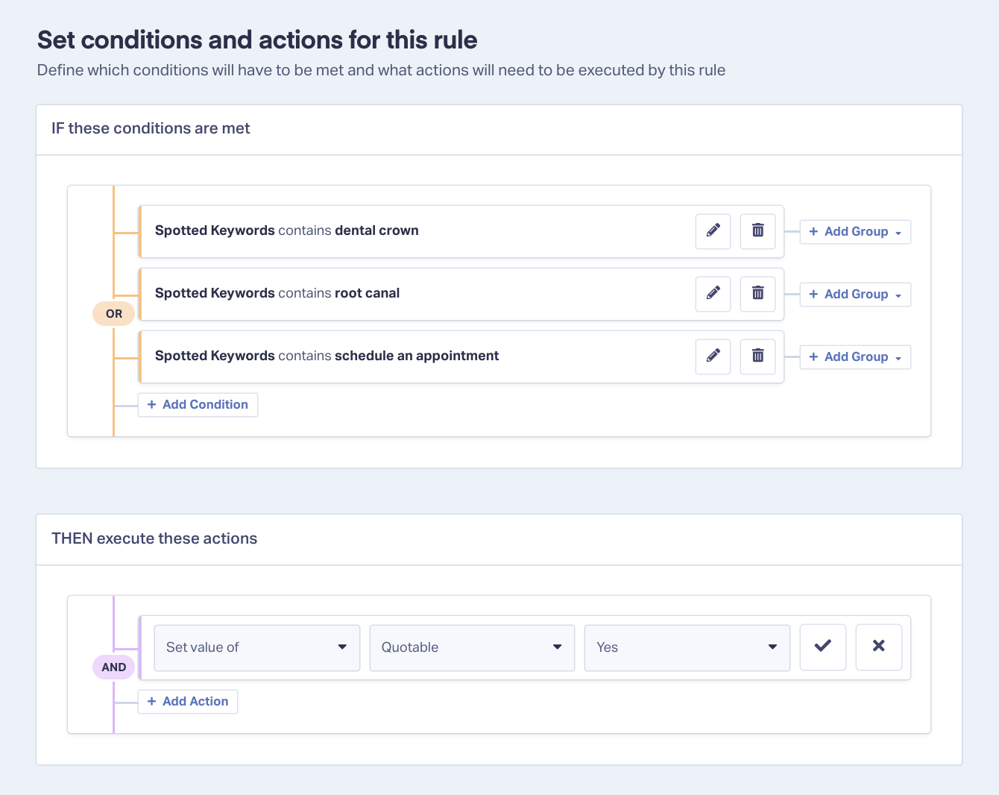
Task: Toggle the OR operator badge
Action: [x=113, y=314]
